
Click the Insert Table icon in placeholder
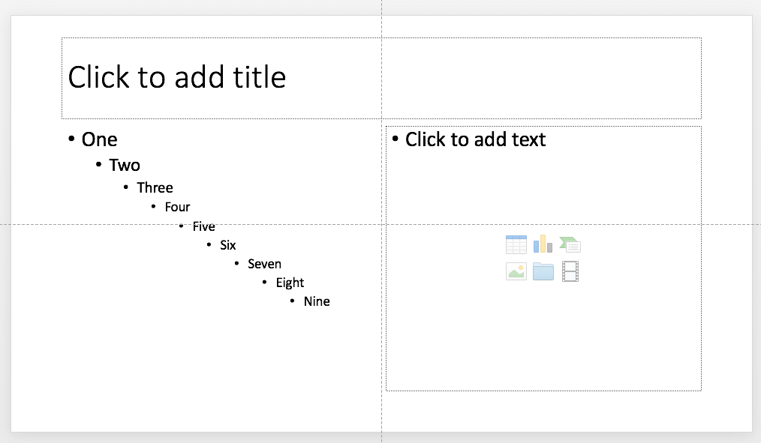coord(516,244)
